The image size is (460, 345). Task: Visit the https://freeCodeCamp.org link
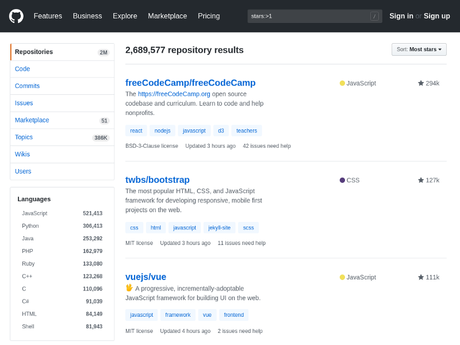point(174,94)
